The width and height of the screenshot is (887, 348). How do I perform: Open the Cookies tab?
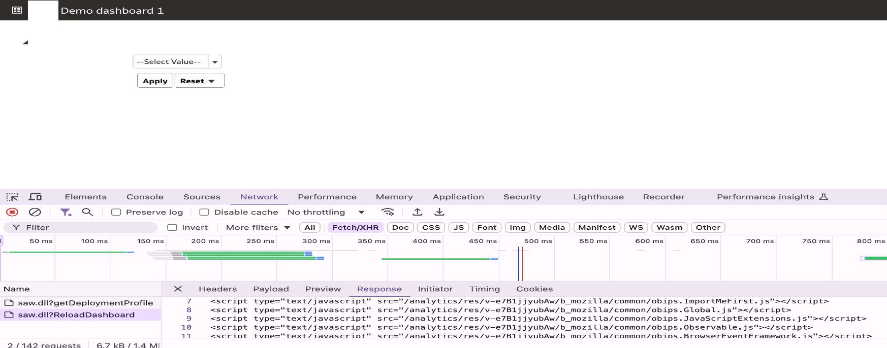(534, 289)
